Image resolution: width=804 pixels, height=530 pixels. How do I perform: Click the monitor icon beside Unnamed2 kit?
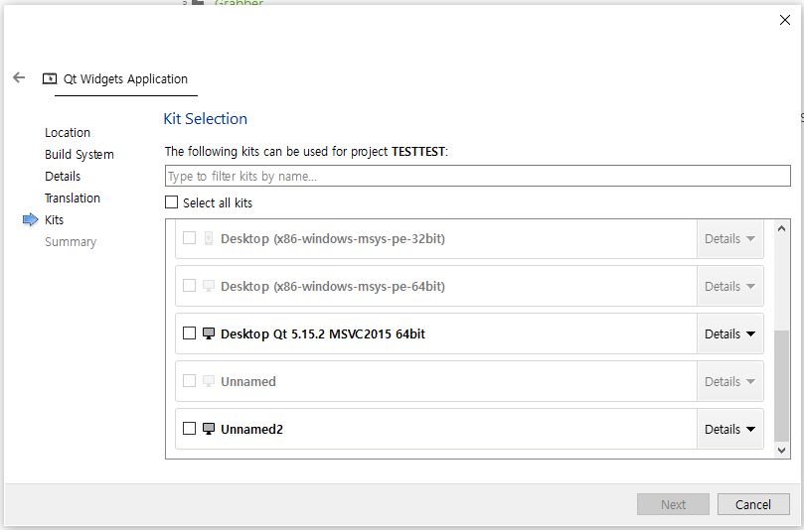point(209,430)
